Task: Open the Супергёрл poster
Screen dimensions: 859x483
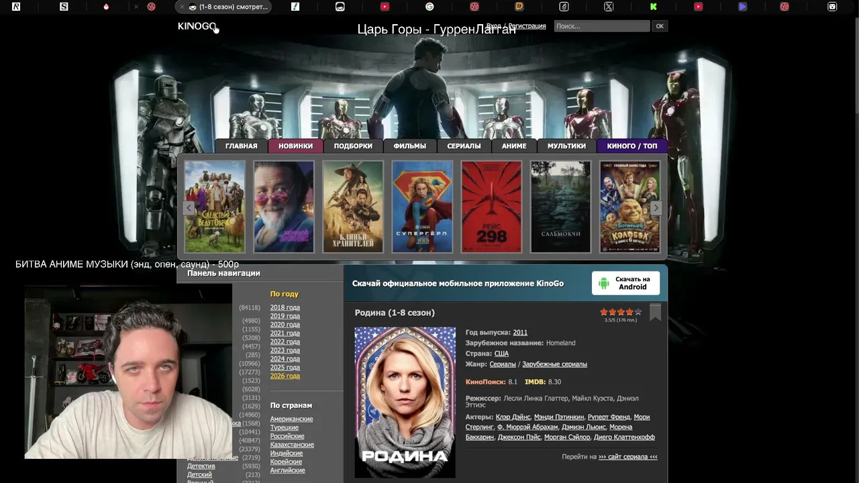Action: (422, 207)
